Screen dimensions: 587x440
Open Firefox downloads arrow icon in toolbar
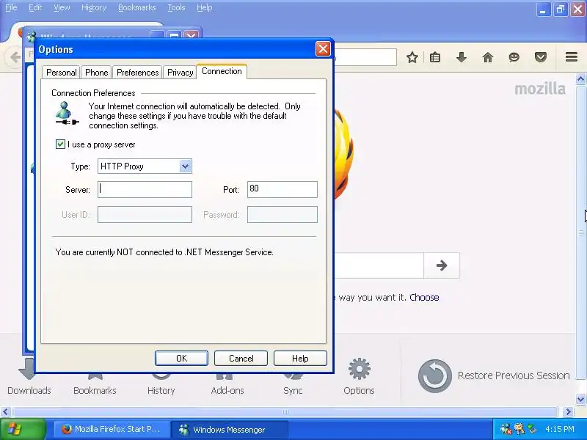click(462, 57)
